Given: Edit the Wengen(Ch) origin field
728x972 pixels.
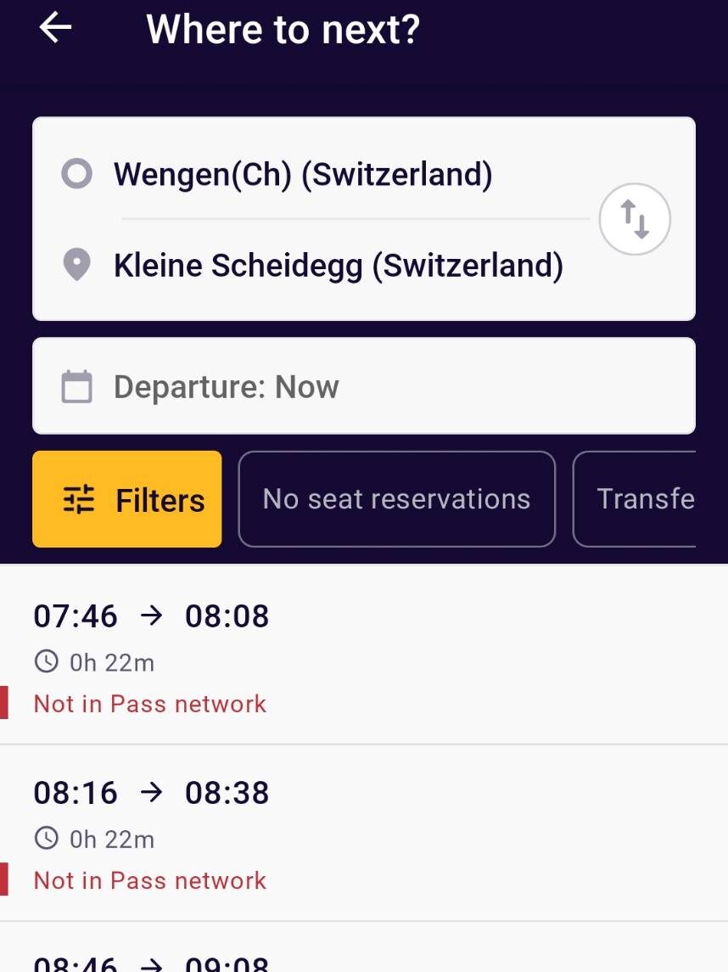Looking at the screenshot, I should 303,175.
